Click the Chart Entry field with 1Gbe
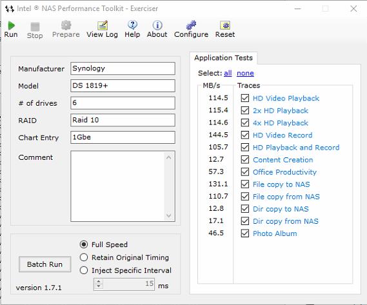 click(123, 137)
